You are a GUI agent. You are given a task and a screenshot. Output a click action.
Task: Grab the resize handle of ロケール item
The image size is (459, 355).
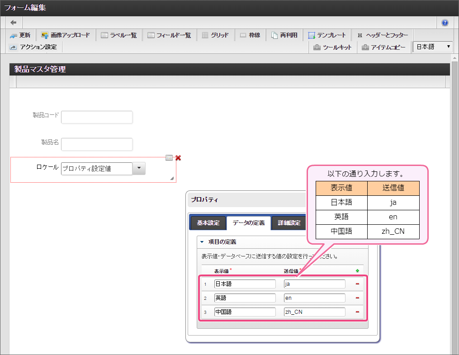point(172,178)
